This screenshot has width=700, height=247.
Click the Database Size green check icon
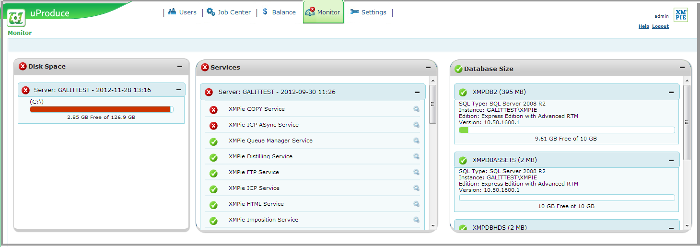(x=458, y=69)
